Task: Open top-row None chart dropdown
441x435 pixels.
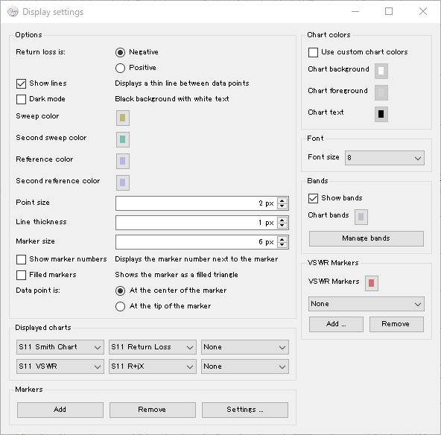Action: click(x=245, y=347)
